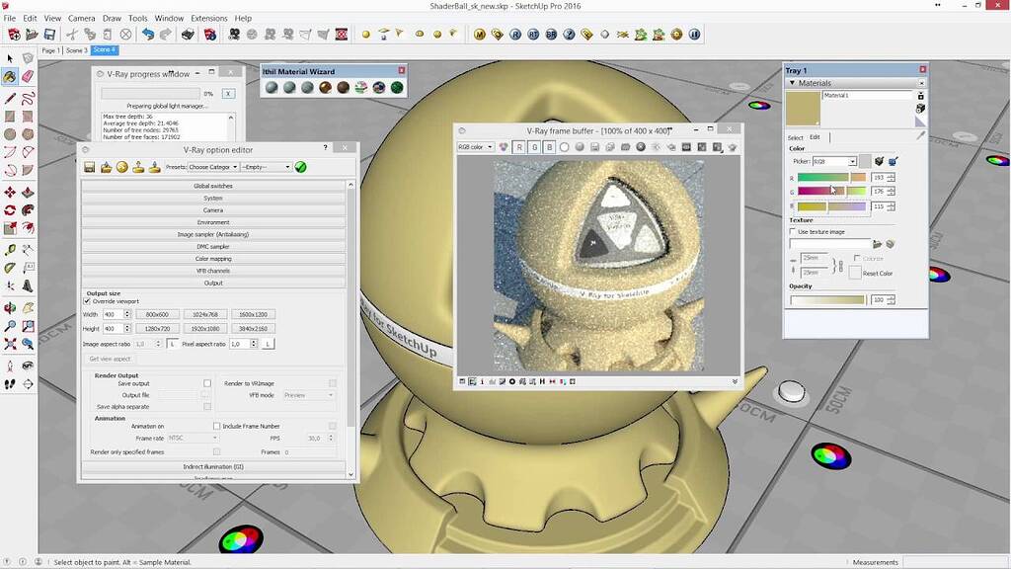Open the Picker RGB dropdown

(852, 162)
